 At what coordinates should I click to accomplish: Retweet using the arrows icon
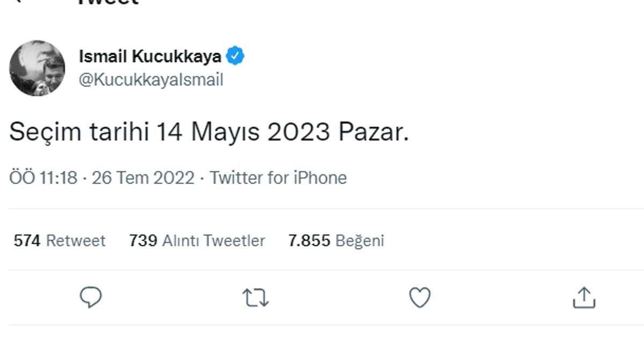click(x=255, y=298)
